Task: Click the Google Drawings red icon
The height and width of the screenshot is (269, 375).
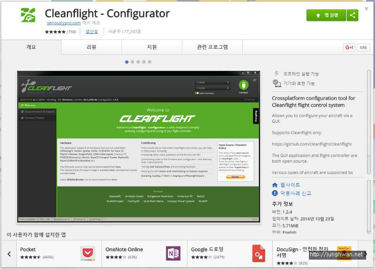Action: 259,253
